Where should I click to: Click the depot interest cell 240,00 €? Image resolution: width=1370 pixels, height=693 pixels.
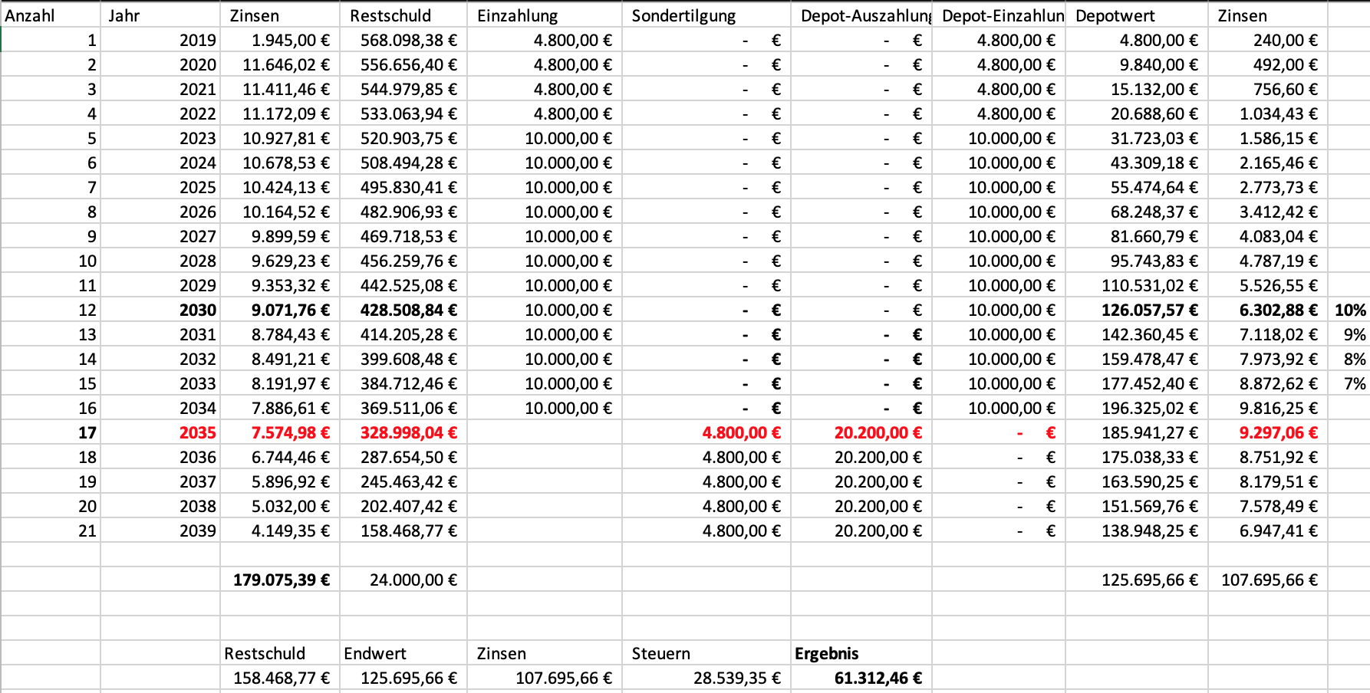pyautogui.click(x=1268, y=40)
